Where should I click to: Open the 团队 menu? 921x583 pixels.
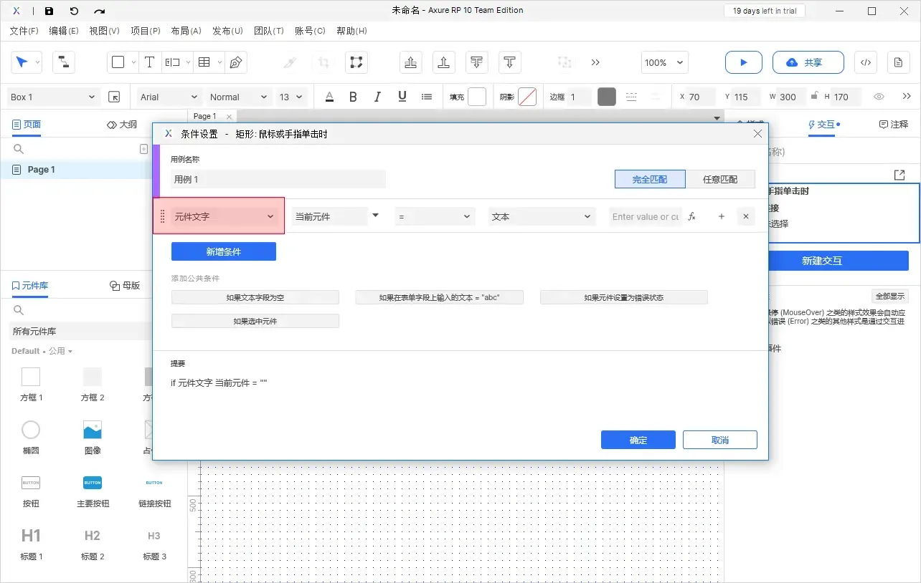[x=270, y=31]
